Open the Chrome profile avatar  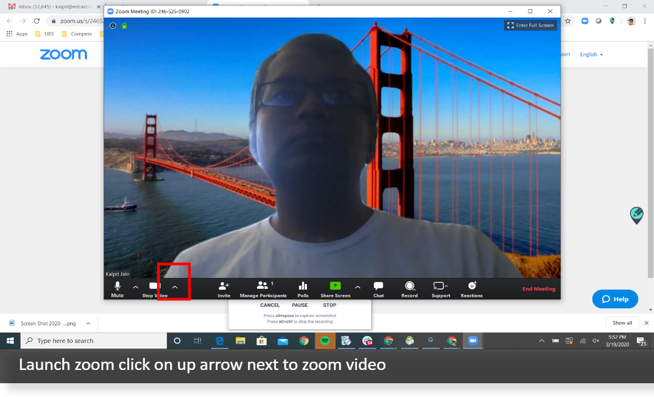coord(631,21)
